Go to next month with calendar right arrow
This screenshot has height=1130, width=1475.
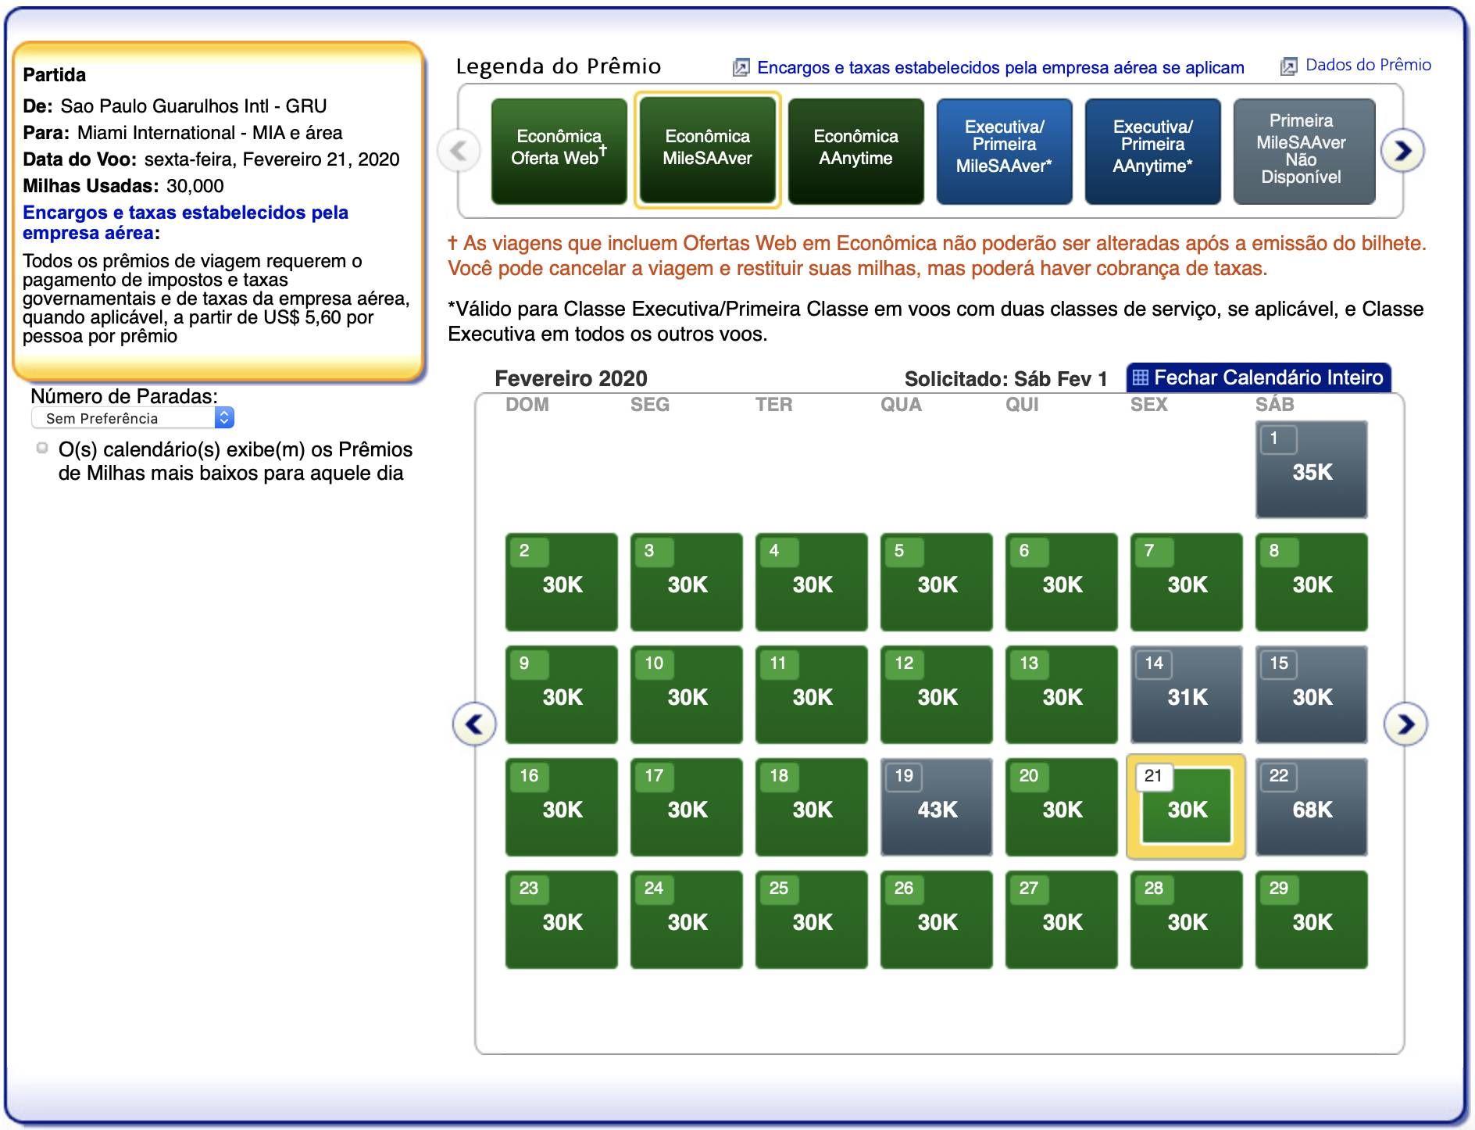click(1405, 724)
